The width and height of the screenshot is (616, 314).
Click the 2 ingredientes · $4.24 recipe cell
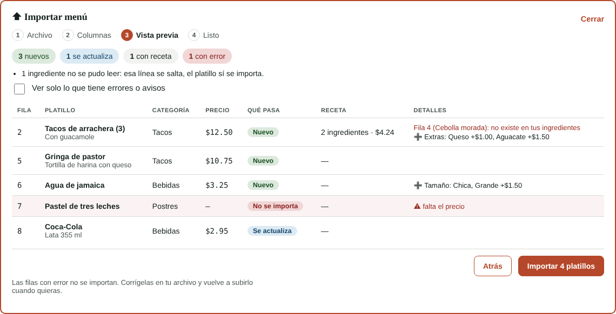tap(358, 133)
